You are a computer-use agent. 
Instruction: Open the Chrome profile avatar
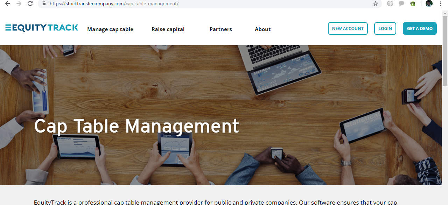point(429,3)
